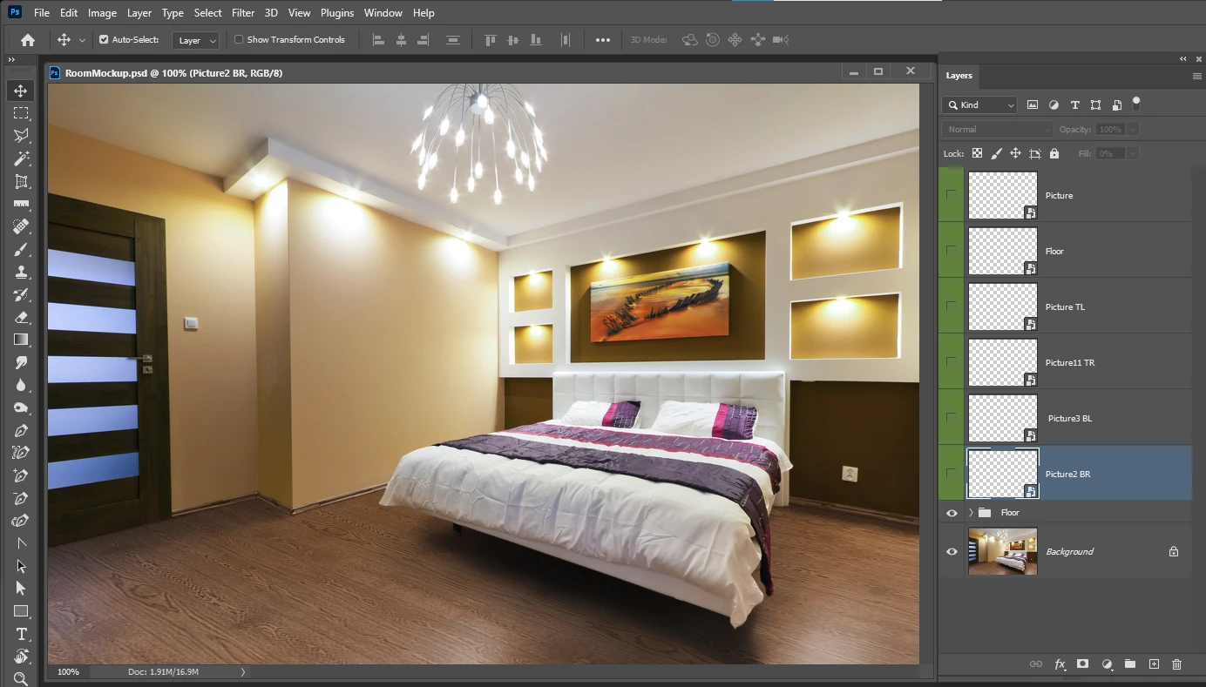Image resolution: width=1206 pixels, height=687 pixels.
Task: Open the Kind filter dropdown
Action: pyautogui.click(x=981, y=104)
